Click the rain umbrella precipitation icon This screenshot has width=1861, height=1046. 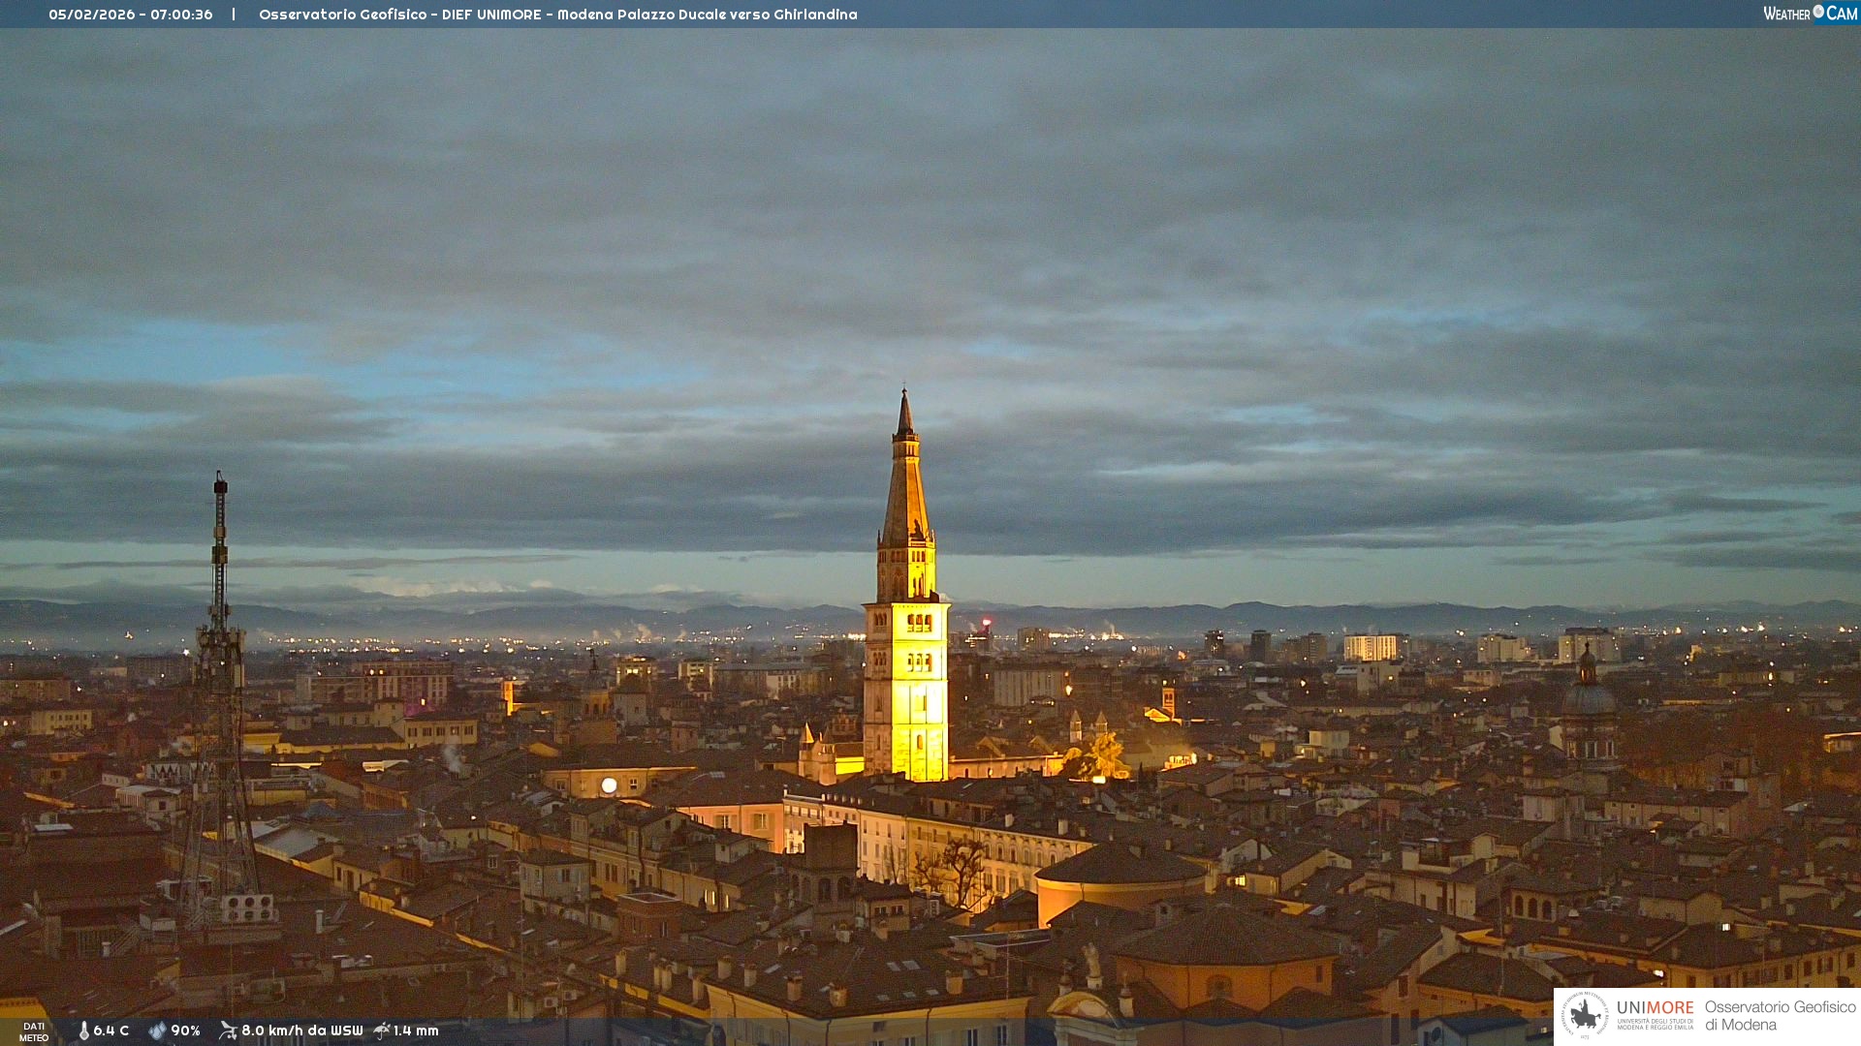(x=382, y=1031)
